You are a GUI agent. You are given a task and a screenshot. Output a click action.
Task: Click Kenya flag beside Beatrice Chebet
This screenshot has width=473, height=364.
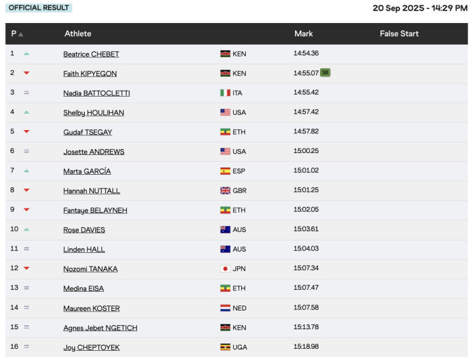point(225,54)
